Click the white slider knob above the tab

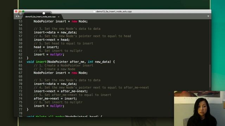pyautogui.click(x=44, y=13)
